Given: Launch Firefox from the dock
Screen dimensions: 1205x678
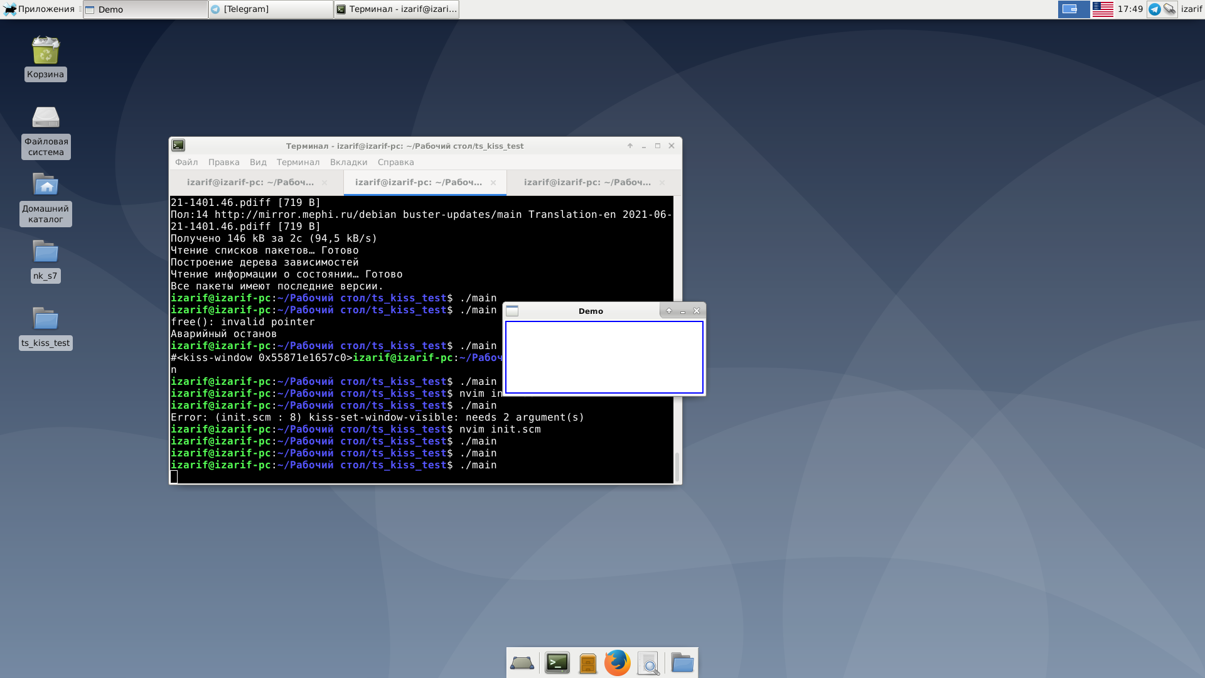Looking at the screenshot, I should click(x=618, y=663).
